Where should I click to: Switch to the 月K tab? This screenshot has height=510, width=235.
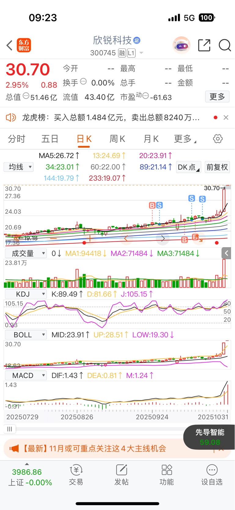(x=151, y=139)
